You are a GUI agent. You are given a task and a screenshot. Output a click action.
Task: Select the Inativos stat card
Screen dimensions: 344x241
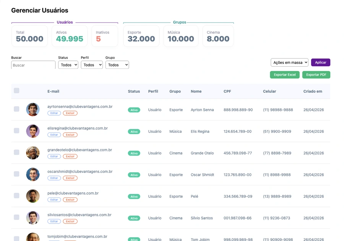coord(105,36)
